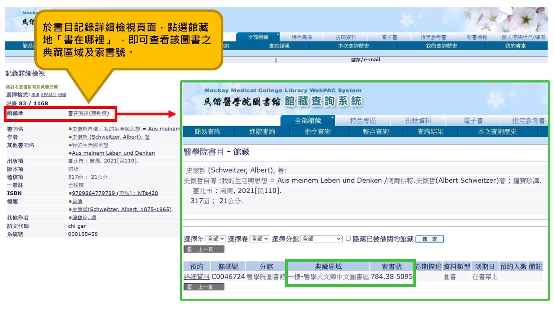Screen dimensions: 554x311
Task: Click the lower 上一頁 back button
Action: 204,287
